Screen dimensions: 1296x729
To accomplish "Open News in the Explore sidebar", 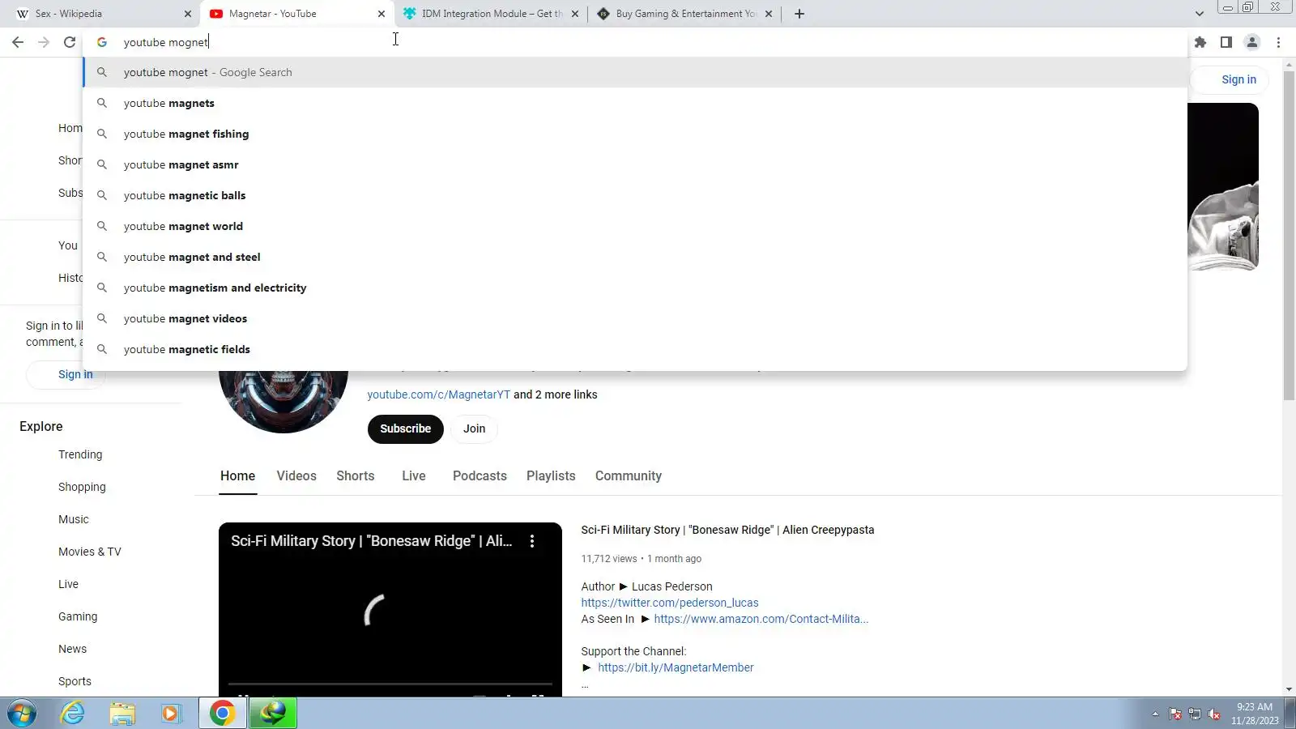I will (72, 649).
